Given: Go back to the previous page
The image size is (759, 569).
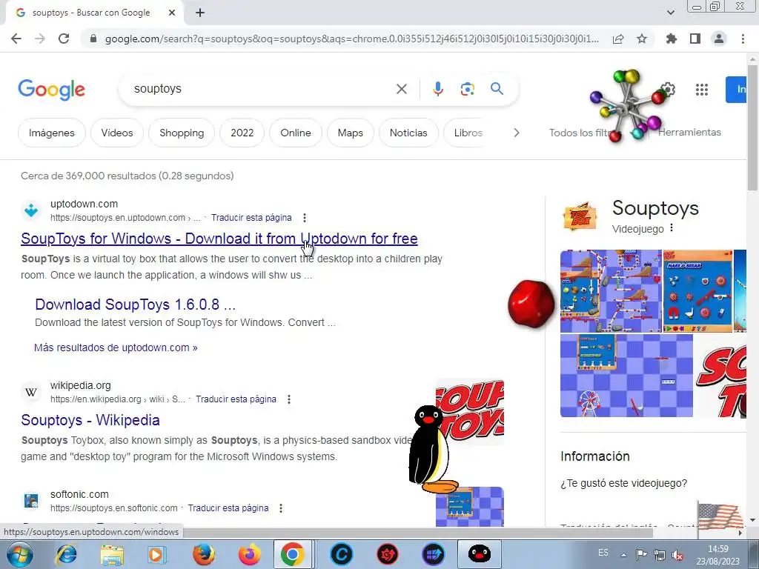Looking at the screenshot, I should click(16, 39).
